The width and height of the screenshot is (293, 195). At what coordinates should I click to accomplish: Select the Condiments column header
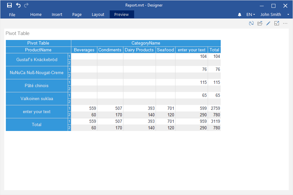coord(110,50)
